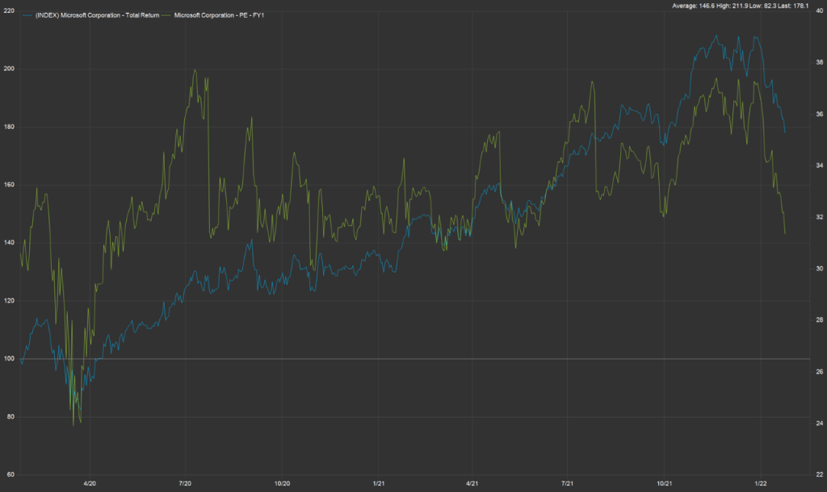Click the 200 left axis value
The width and height of the screenshot is (827, 492).
pyautogui.click(x=9, y=69)
